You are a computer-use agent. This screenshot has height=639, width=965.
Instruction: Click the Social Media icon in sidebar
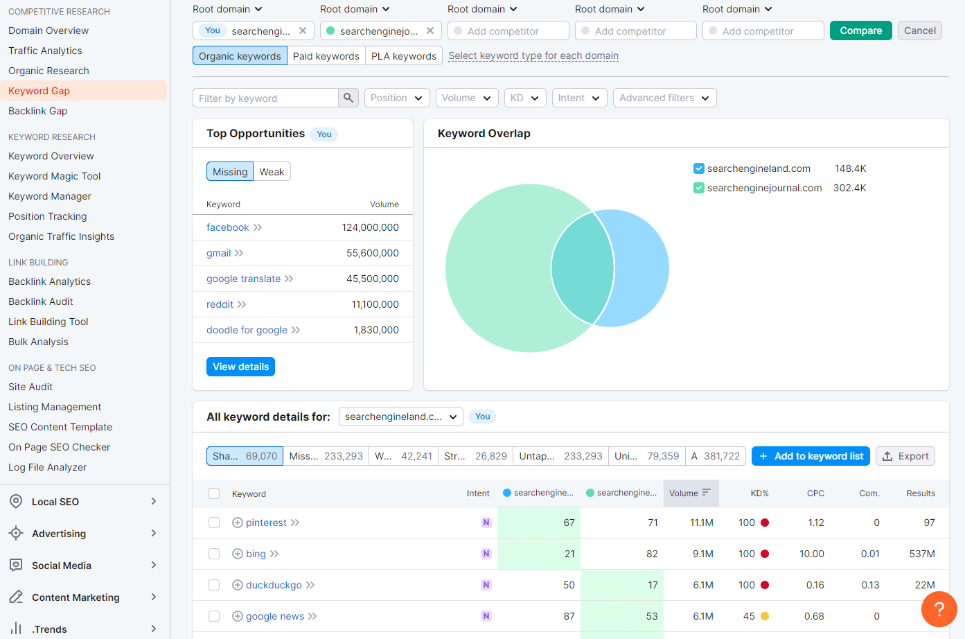click(16, 565)
